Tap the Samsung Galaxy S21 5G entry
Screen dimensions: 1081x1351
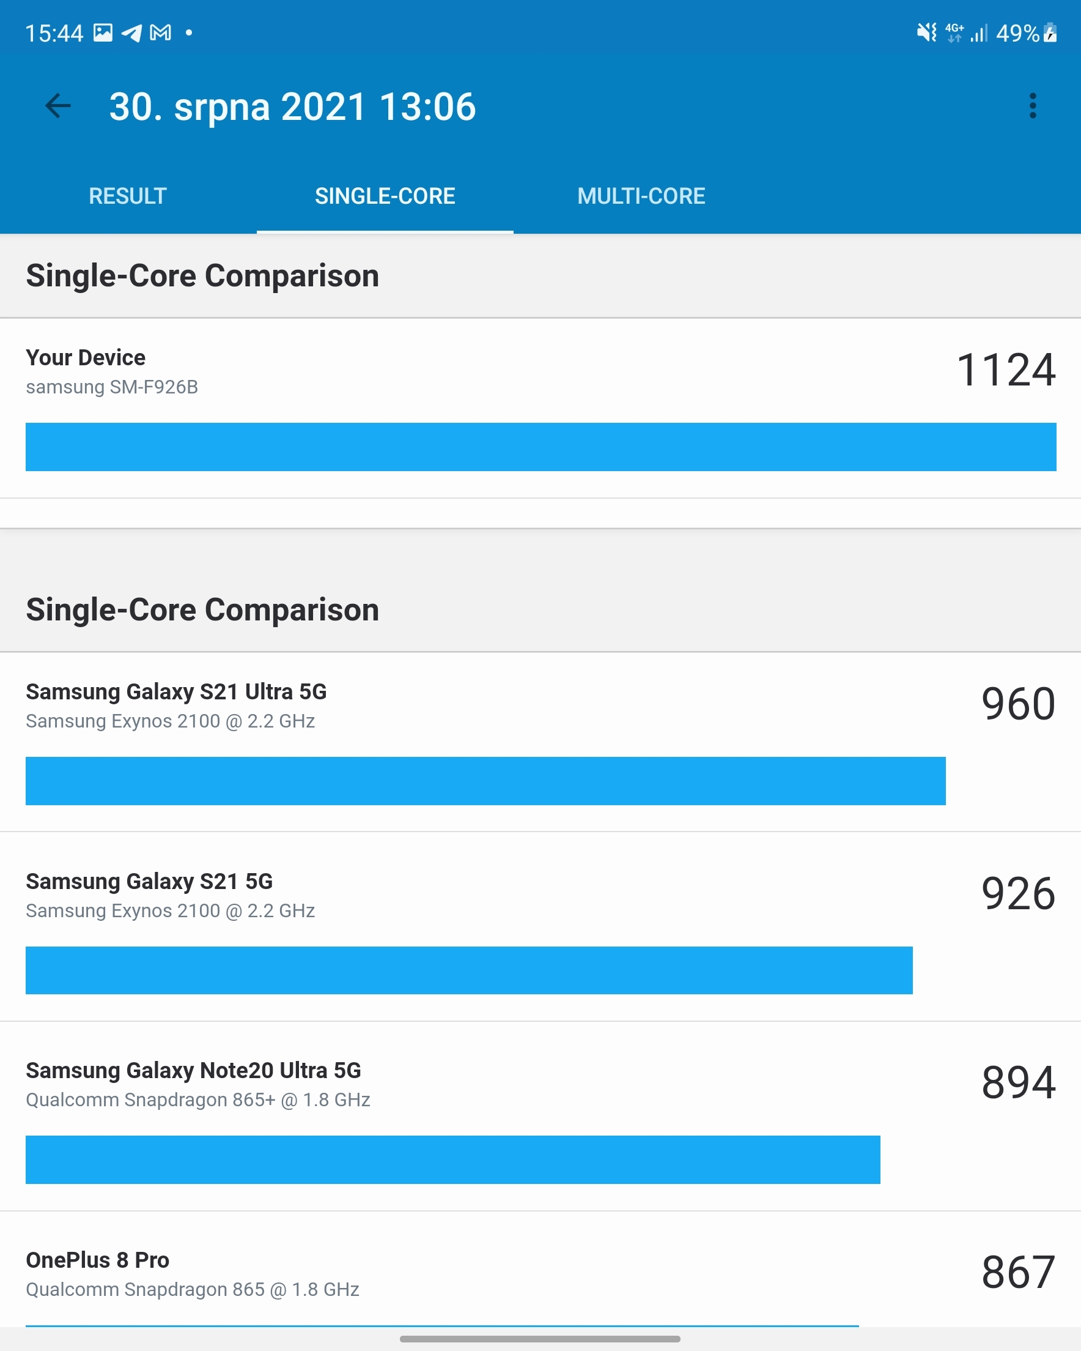149,882
